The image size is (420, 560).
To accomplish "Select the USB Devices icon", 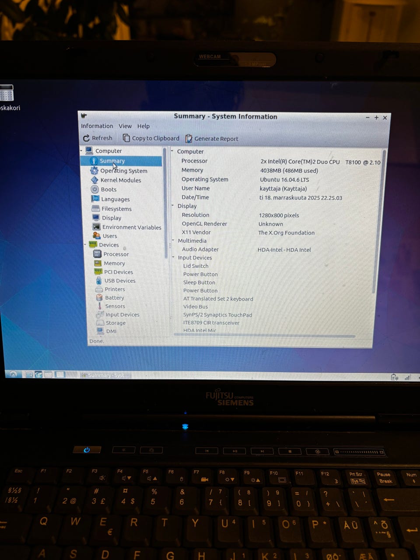I will tap(99, 280).
